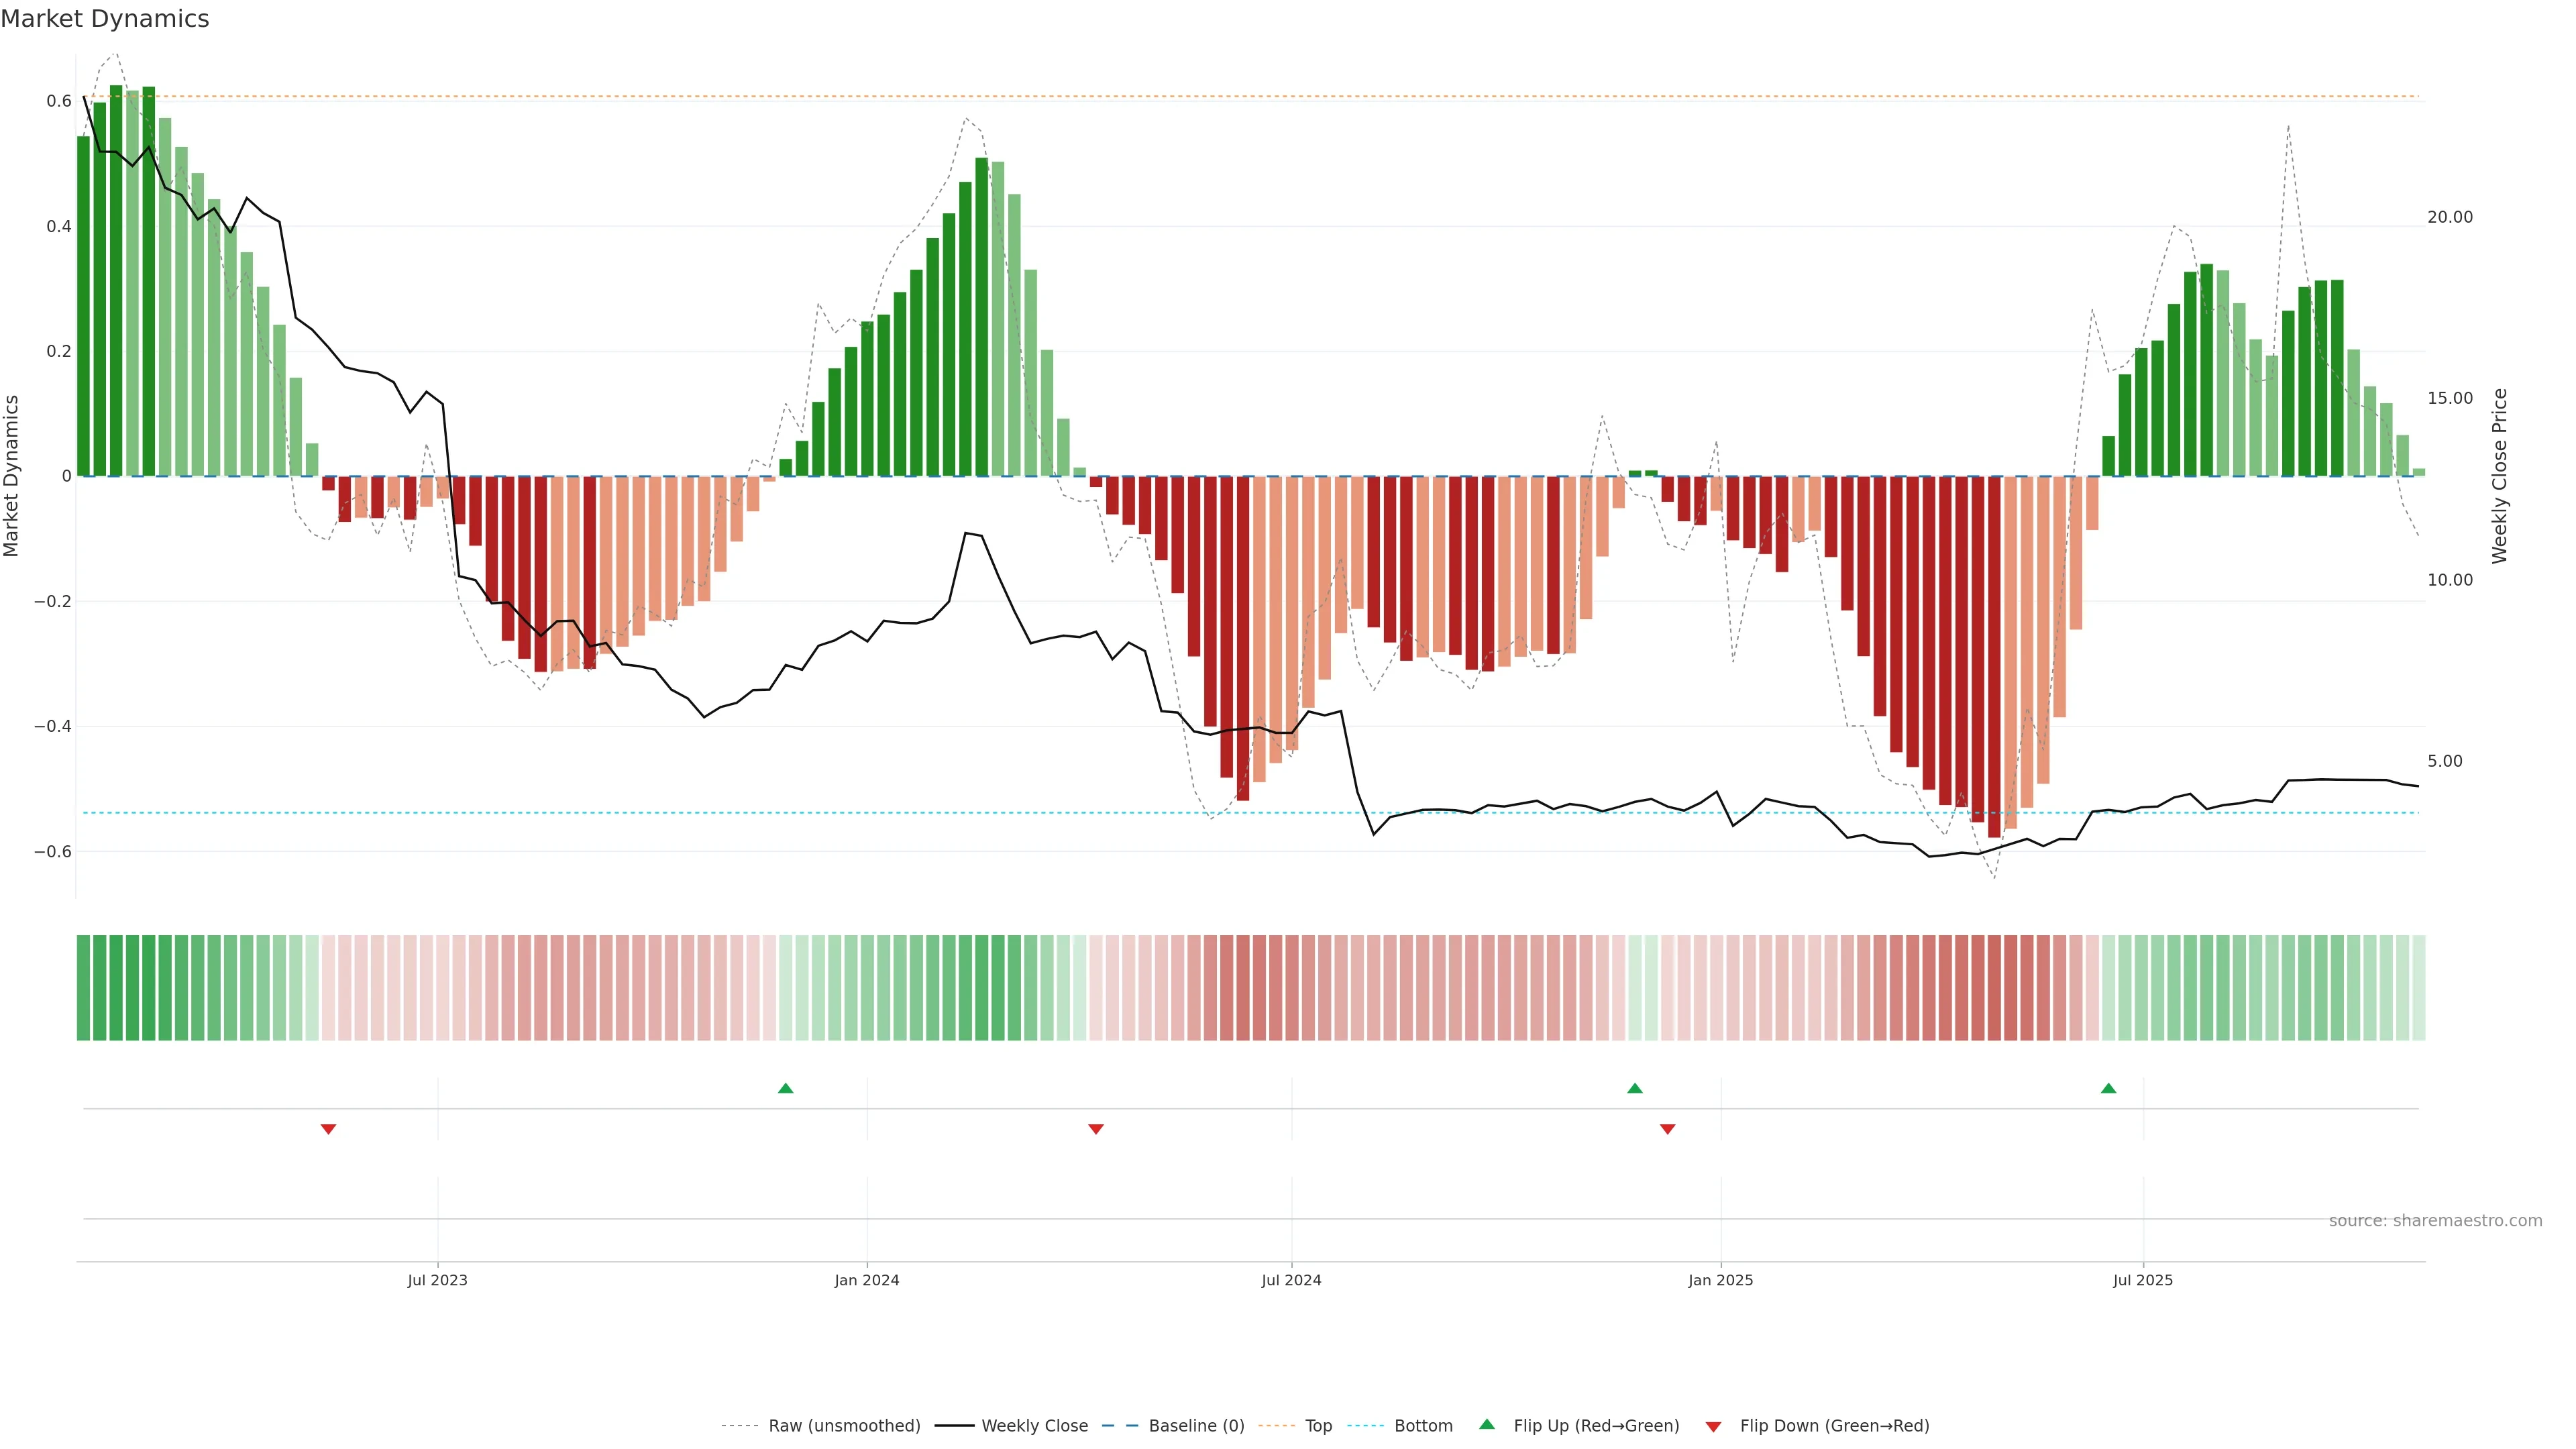Click the Flip Up legend triangle icon

click(1487, 1425)
